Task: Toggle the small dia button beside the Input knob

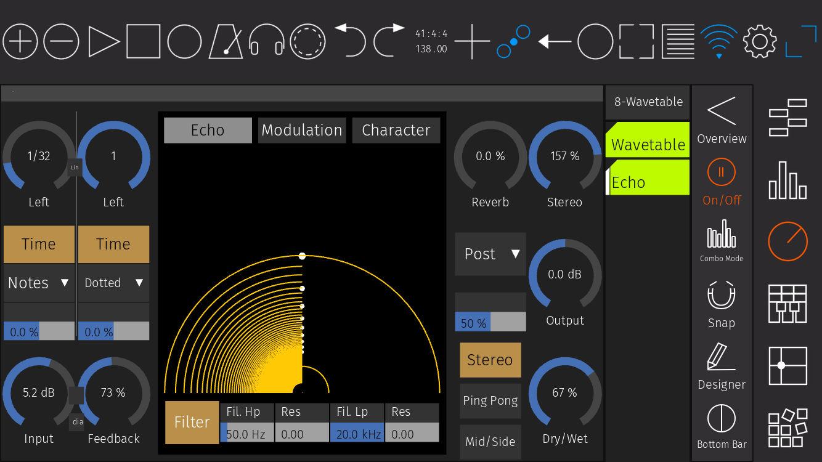Action: tap(77, 422)
